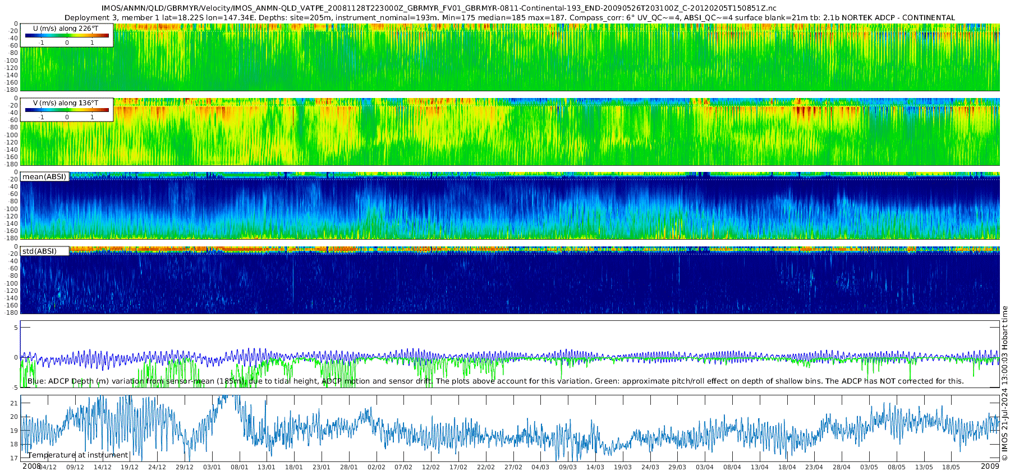Click the 04/12 date tick label
This screenshot has height=476, width=1010.
47,467
